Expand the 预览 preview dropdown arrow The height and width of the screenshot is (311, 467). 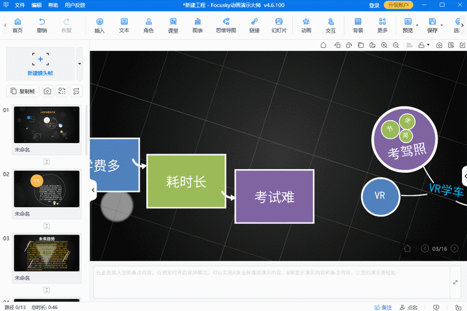[417, 26]
